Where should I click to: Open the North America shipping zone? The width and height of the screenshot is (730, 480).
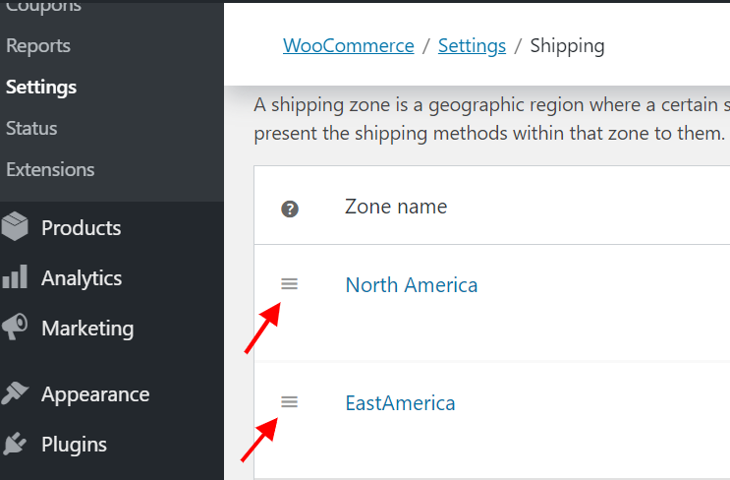pos(411,285)
